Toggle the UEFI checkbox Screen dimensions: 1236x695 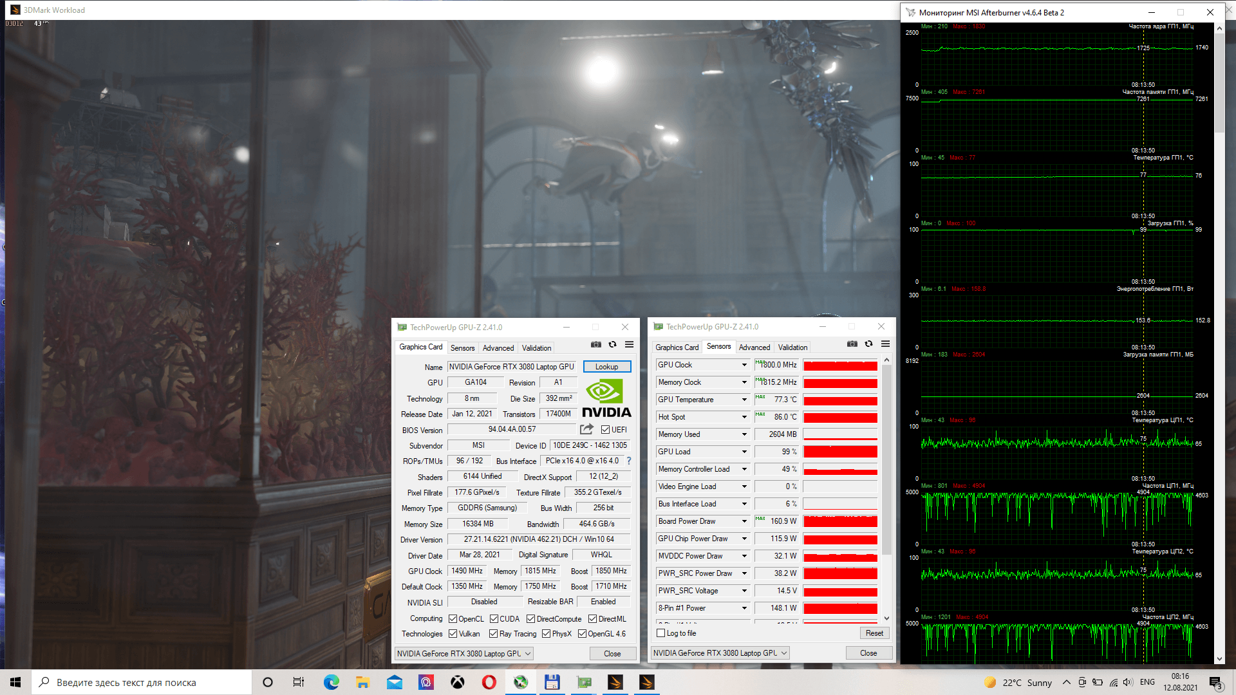605,430
